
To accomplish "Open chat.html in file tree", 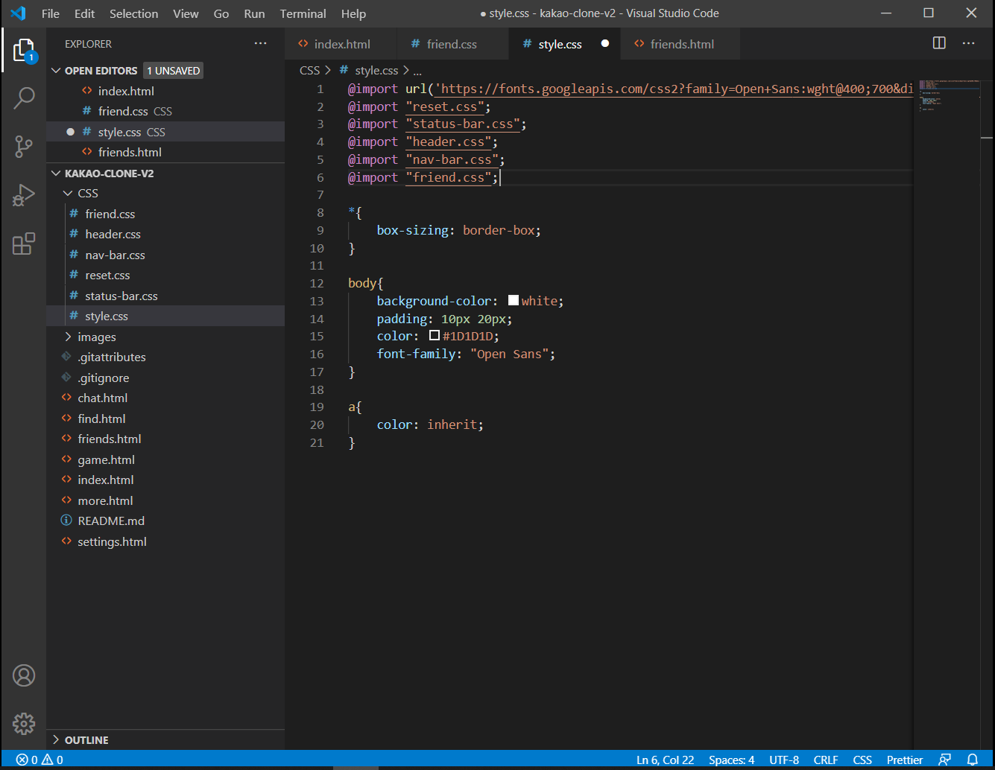I will coord(165,398).
